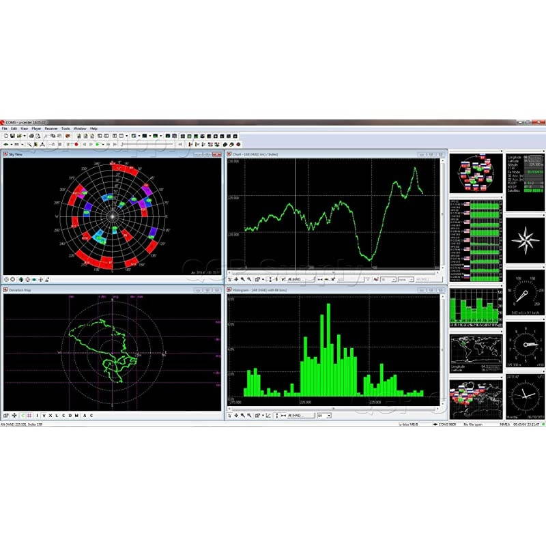
Task: Click the magnifier zoom icon in Chart toolbar
Action: (242, 279)
